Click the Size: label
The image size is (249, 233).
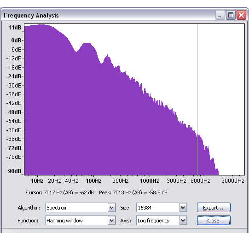(x=126, y=208)
